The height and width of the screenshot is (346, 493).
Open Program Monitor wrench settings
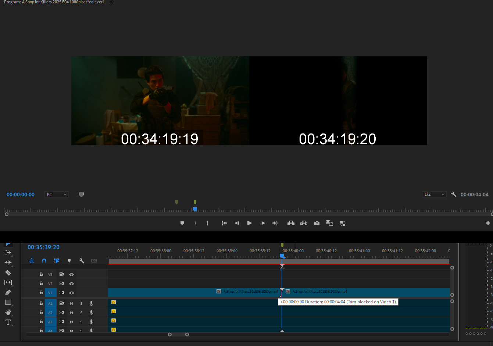(x=454, y=195)
